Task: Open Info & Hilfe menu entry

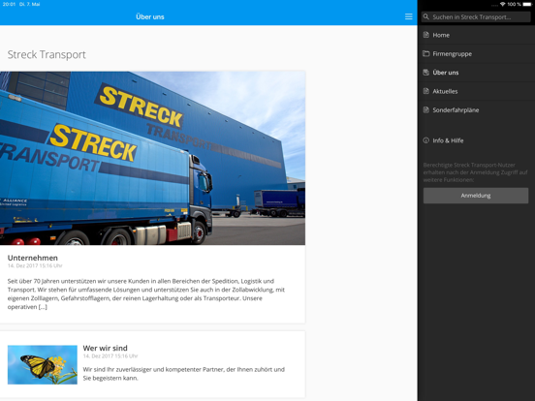Action: click(x=476, y=140)
